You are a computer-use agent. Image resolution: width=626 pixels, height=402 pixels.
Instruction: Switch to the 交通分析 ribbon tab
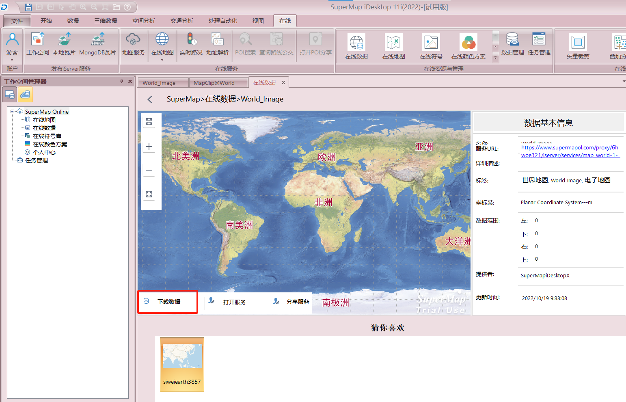(x=182, y=21)
